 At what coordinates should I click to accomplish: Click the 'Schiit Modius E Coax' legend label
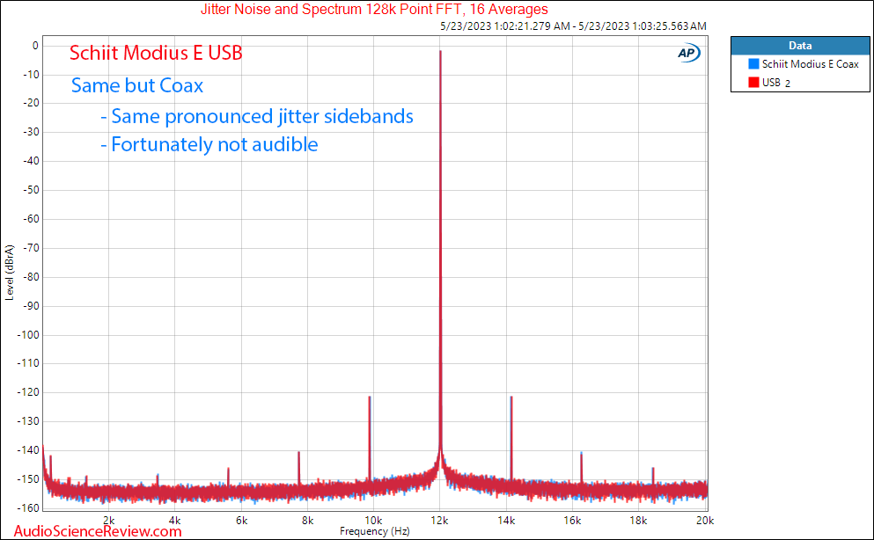pos(811,64)
